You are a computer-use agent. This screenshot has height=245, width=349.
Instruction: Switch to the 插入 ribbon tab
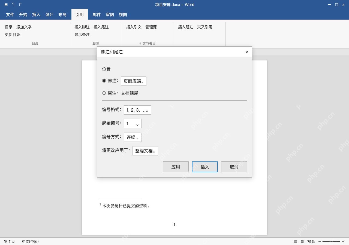point(36,15)
